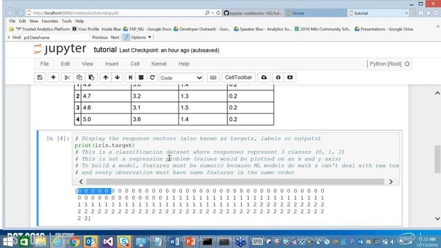The height and width of the screenshot is (248, 441).
Task: Click in the Find text field
Action: (56, 37)
